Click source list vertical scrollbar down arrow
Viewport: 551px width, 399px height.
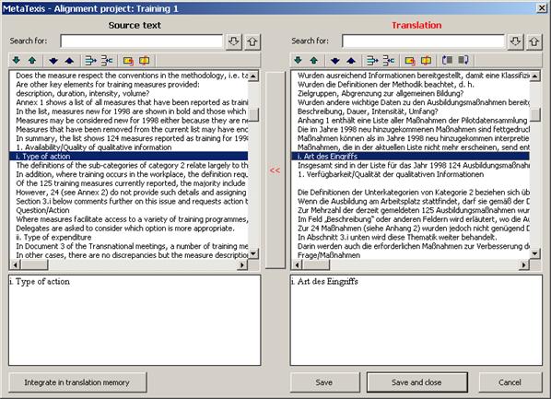click(x=253, y=253)
